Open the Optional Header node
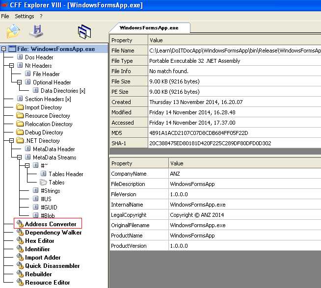Screen dimensions: 321x288 point(52,82)
